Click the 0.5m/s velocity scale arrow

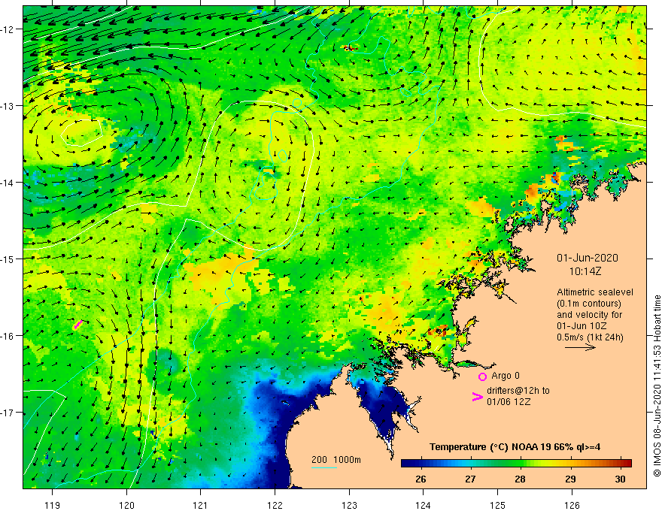(580, 347)
